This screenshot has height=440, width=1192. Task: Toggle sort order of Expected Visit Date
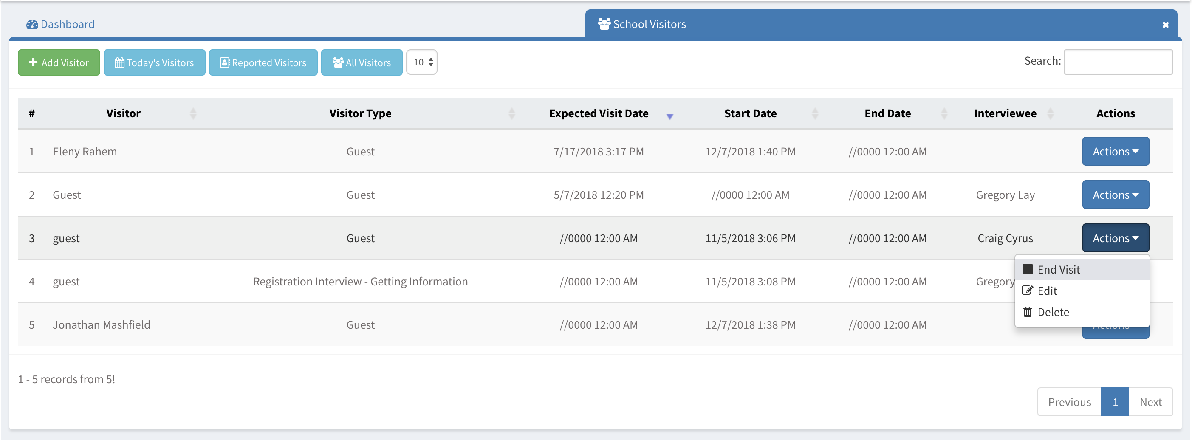pyautogui.click(x=669, y=116)
